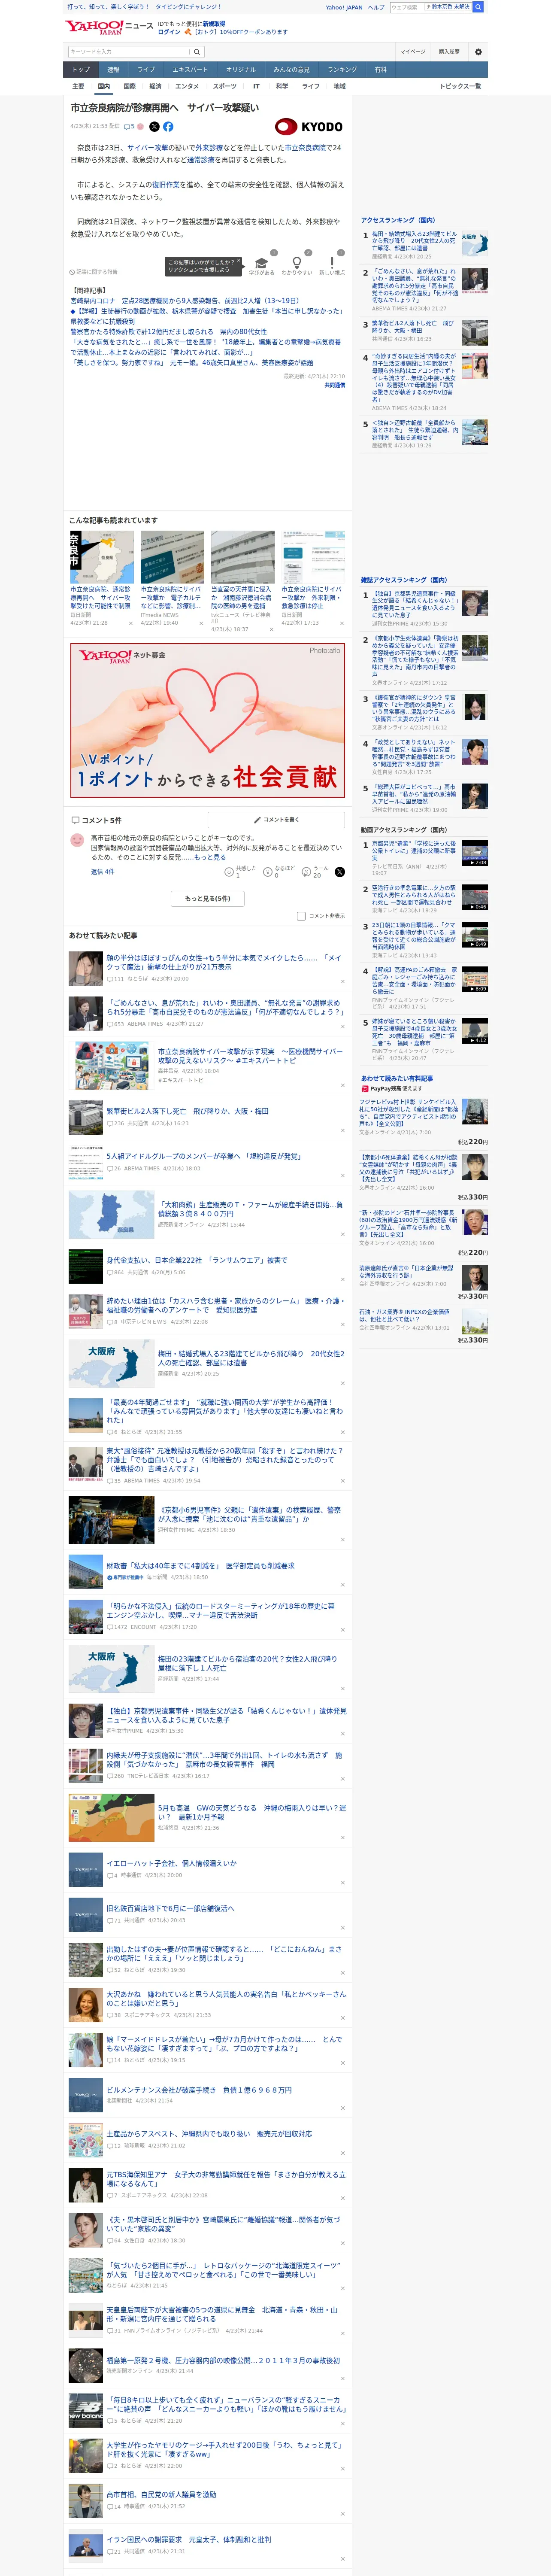Click the keyword search magnifier icon

pyautogui.click(x=197, y=52)
